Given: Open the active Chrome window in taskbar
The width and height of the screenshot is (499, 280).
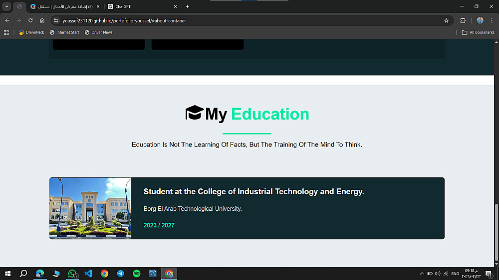Looking at the screenshot, I should [x=169, y=274].
